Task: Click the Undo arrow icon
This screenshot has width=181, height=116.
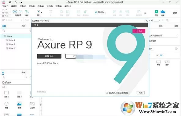Action: (x=16, y=2)
